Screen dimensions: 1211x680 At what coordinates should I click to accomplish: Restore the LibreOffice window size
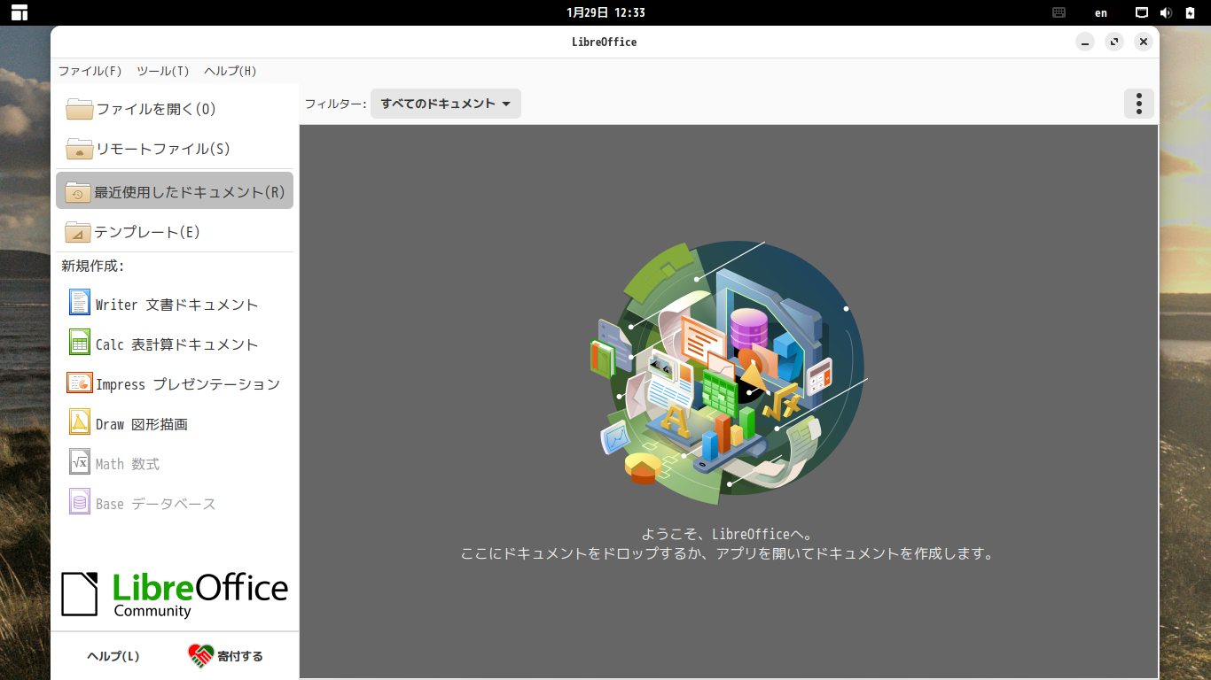1114,42
